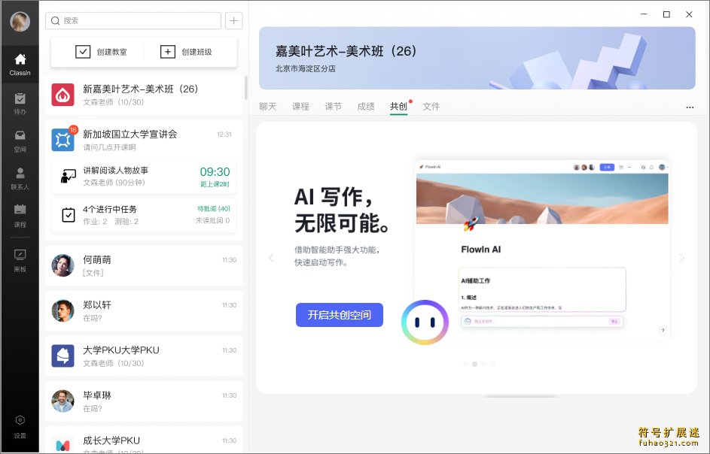Click the 搜索 search input field

tap(133, 21)
